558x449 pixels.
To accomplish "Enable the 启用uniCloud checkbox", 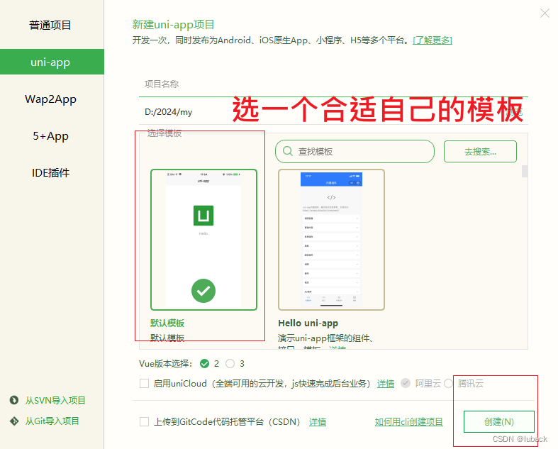I will 144,384.
